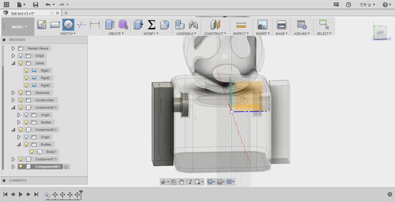Open Display Settings monitor icon
This screenshot has height=202, width=395.
click(x=210, y=182)
